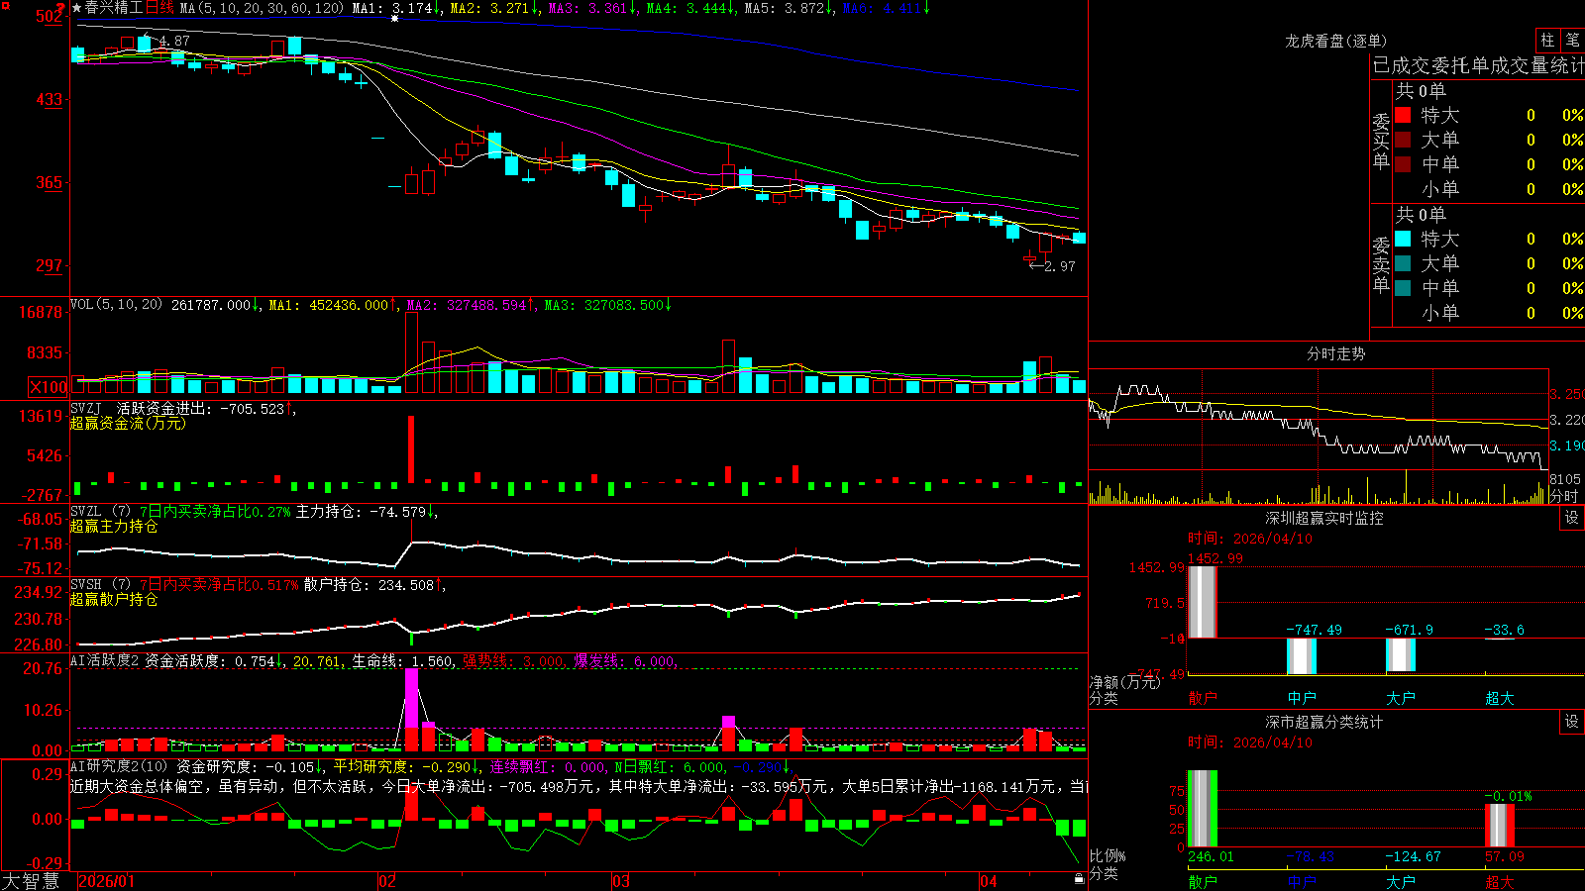Click the 春兴精工 stock name

tap(114, 8)
